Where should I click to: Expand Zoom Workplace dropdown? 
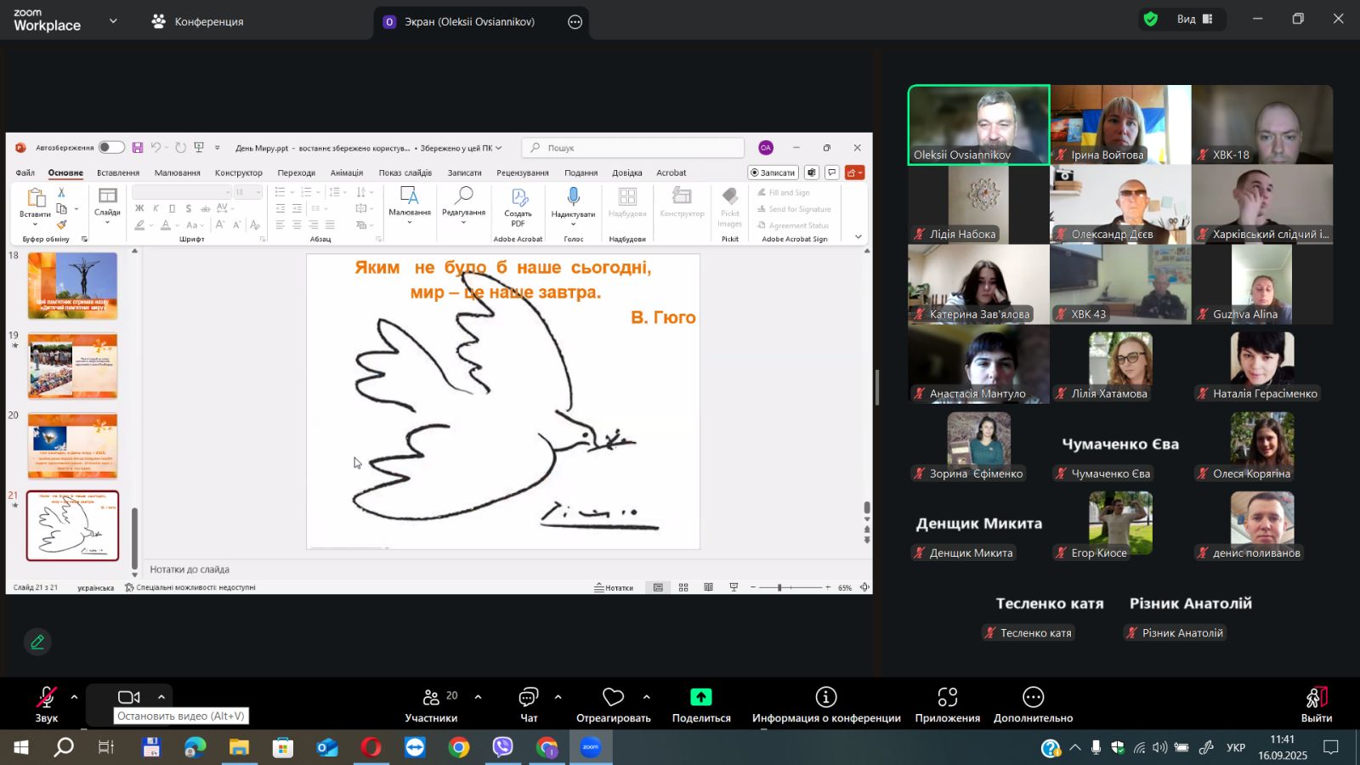113,20
